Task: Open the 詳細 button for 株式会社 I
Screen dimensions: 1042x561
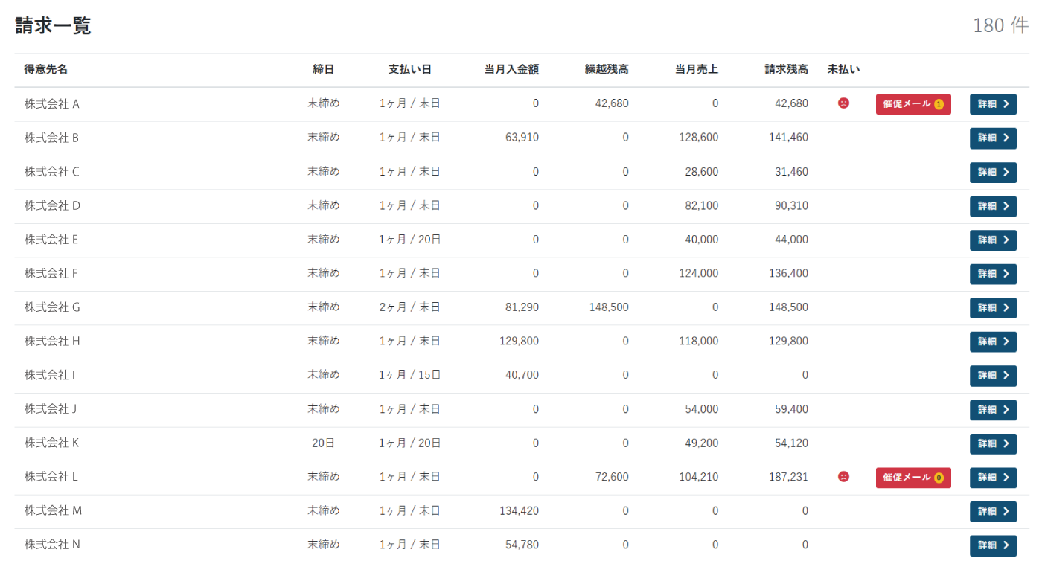Action: (x=993, y=376)
